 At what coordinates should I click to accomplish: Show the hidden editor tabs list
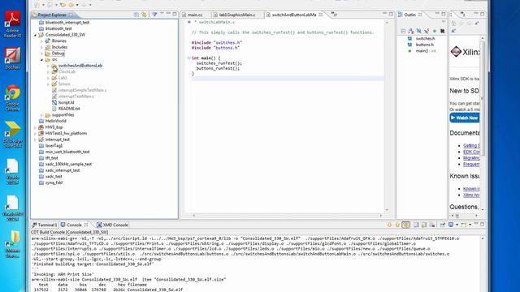pos(334,15)
